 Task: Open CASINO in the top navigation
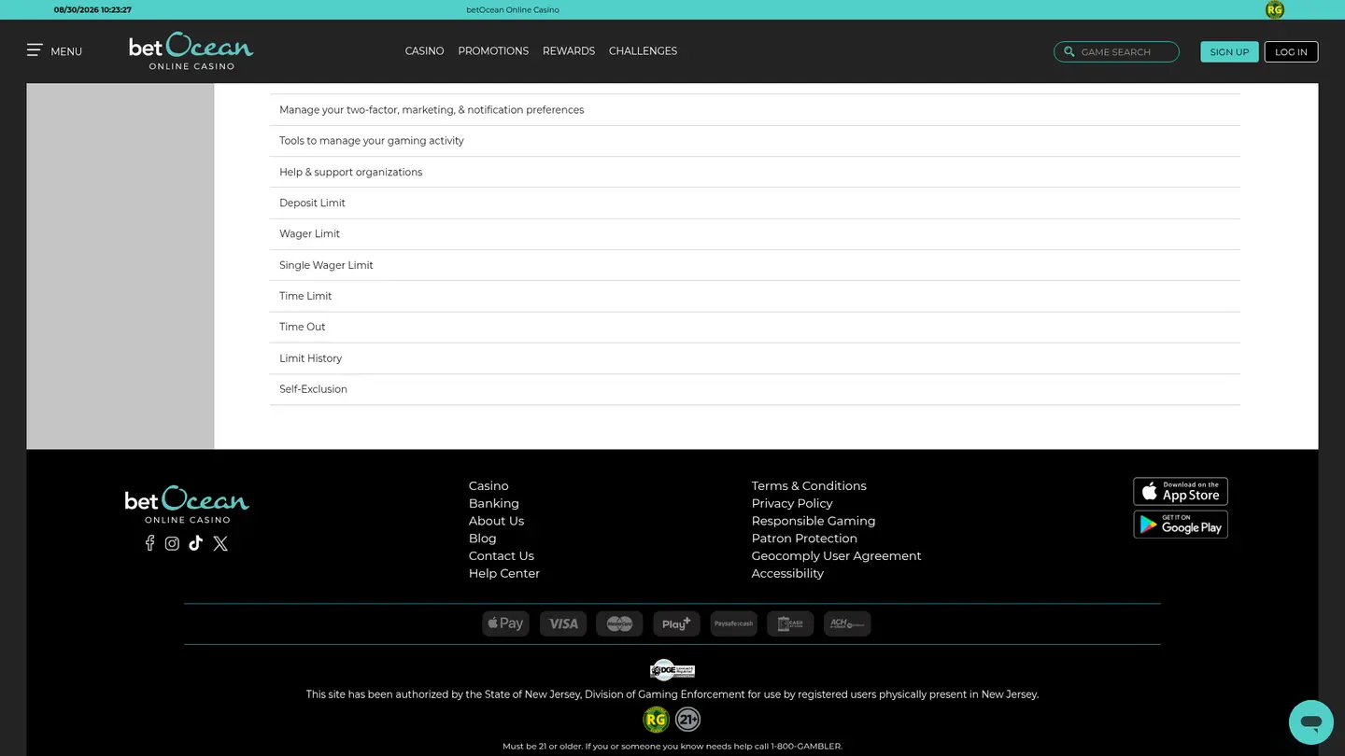424,51
